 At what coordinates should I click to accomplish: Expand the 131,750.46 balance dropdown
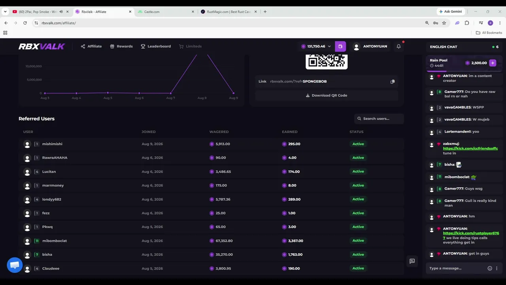[316, 46]
